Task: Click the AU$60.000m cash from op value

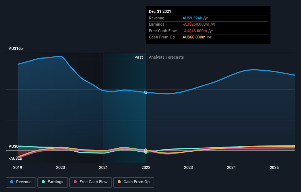Action: 194,37
